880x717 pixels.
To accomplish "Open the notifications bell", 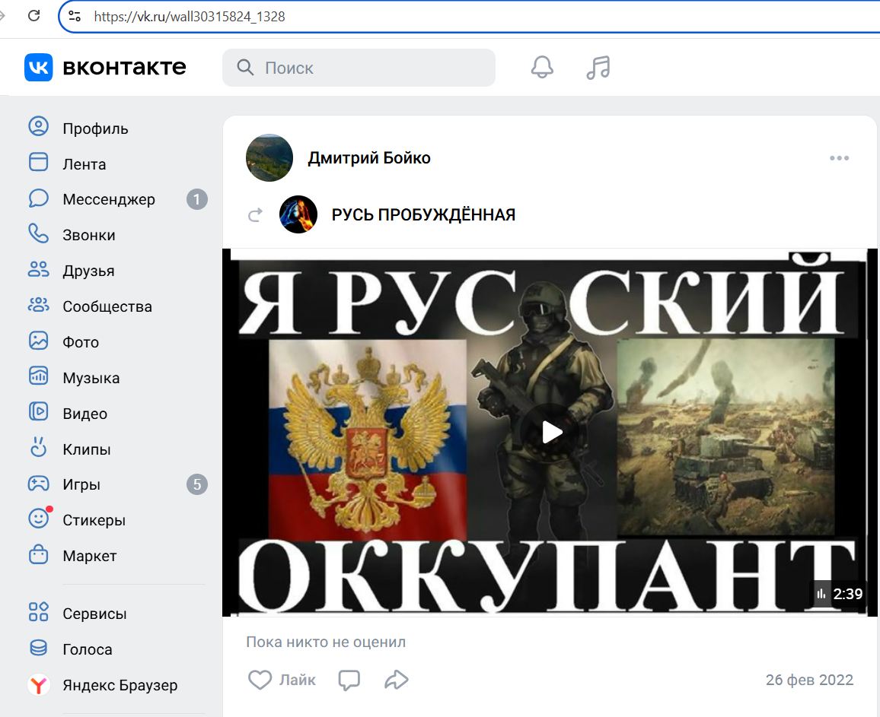I will 542,67.
